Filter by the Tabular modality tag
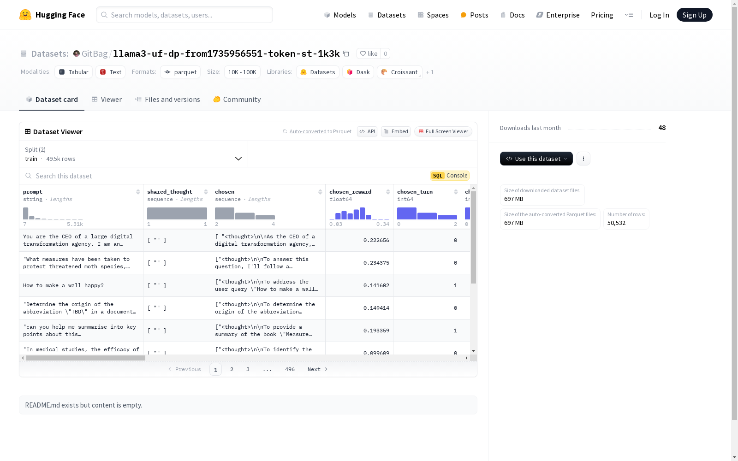 tap(74, 72)
